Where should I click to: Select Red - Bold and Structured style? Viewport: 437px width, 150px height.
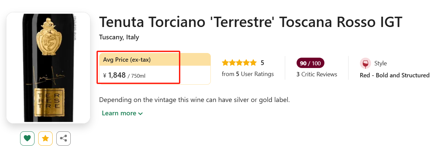[x=394, y=75]
